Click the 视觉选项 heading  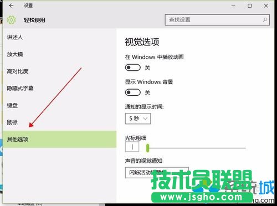click(x=142, y=42)
